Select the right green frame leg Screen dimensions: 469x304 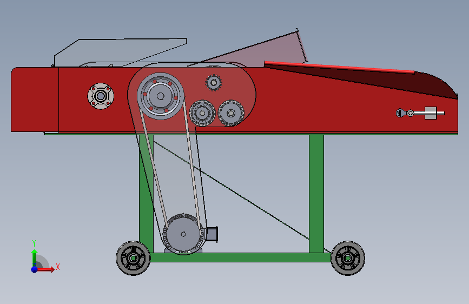click(x=316, y=194)
